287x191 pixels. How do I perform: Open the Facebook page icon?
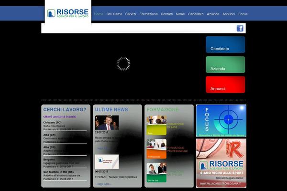(x=240, y=28)
